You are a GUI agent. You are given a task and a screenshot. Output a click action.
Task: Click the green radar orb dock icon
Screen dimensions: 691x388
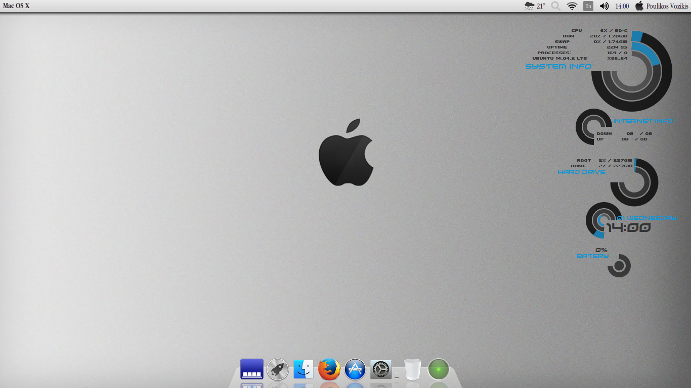(439, 369)
